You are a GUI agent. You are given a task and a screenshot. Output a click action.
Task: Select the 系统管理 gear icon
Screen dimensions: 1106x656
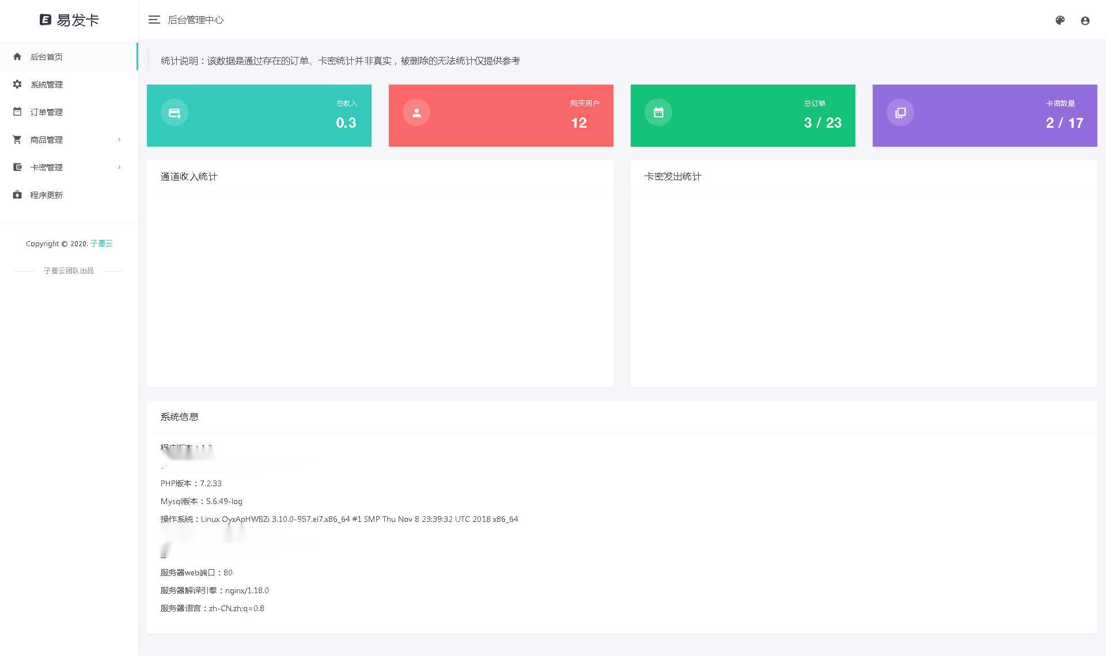[x=17, y=85]
